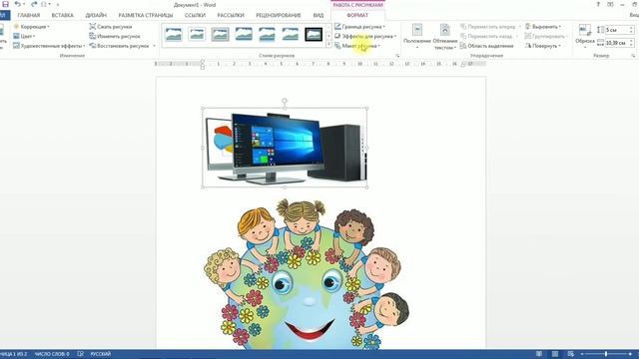Expand Художественные эффекты menu

(x=49, y=46)
